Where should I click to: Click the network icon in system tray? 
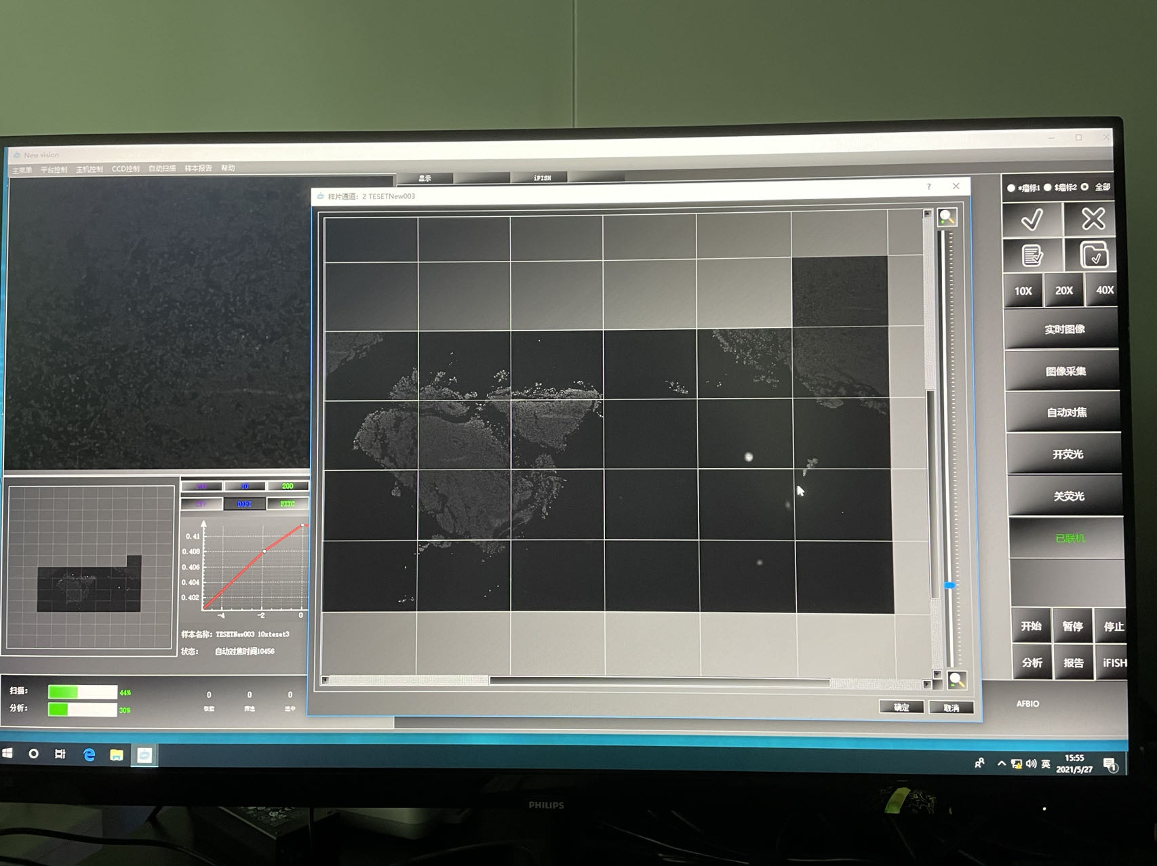tap(1016, 764)
